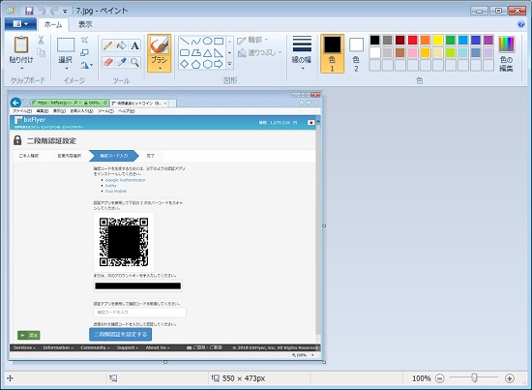The image size is (532, 390).
Task: Click the blue two-factor setup button in canvas
Action: click(x=121, y=334)
